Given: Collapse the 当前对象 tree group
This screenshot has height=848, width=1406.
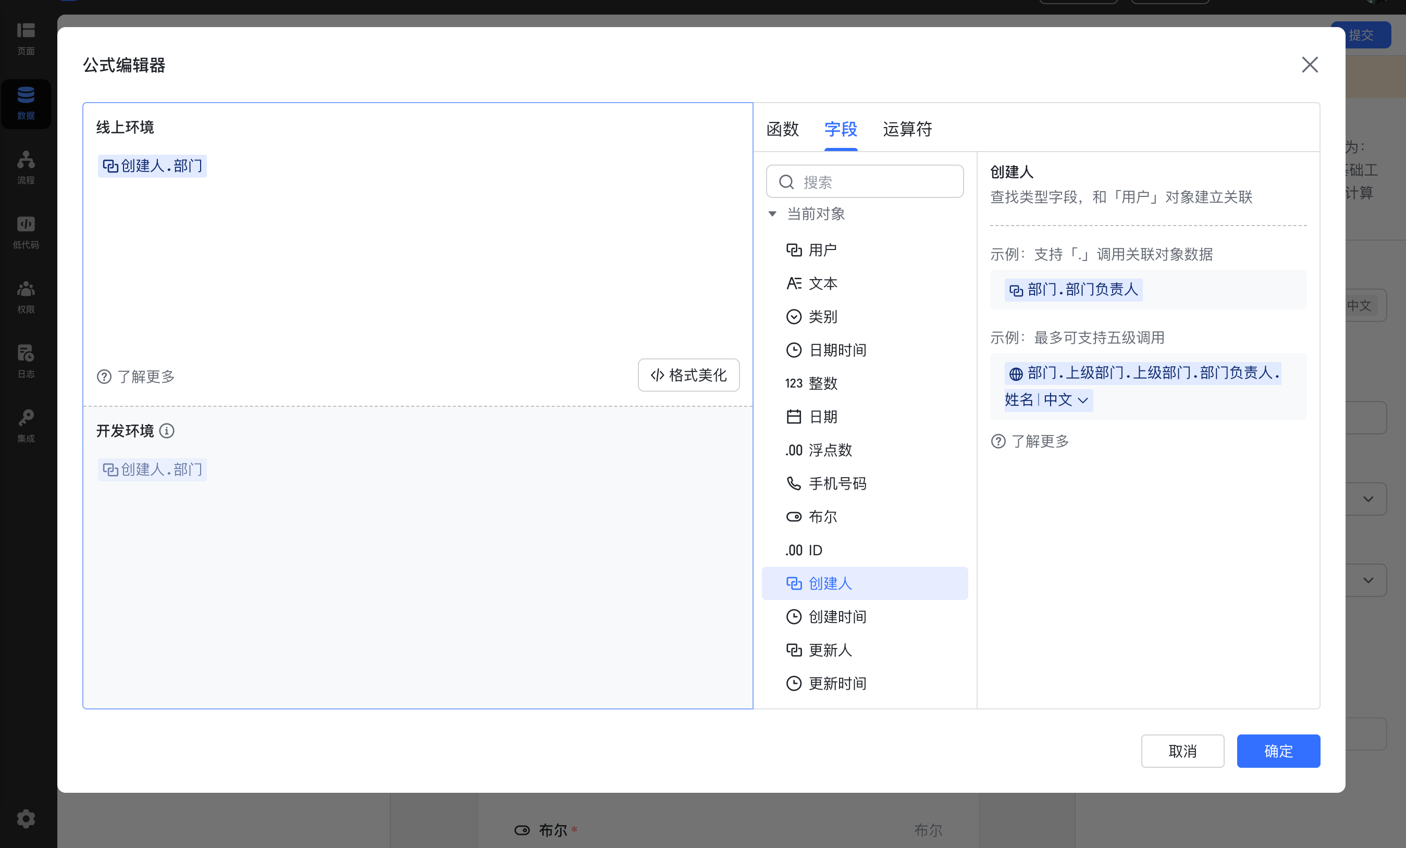Looking at the screenshot, I should pos(772,214).
